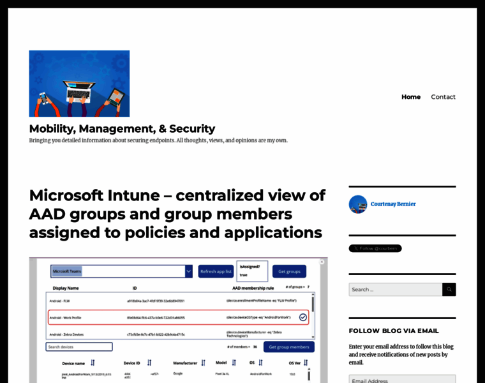Click the Search devices input box
Image resolution: width=485 pixels, height=383 pixels.
point(79,347)
